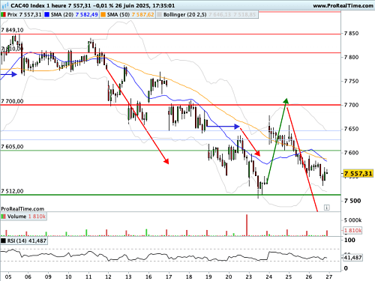This screenshot has width=375, height=281.
Task: Click the candlestick chart icon beside CAC40 Index
Action: click(5, 5)
